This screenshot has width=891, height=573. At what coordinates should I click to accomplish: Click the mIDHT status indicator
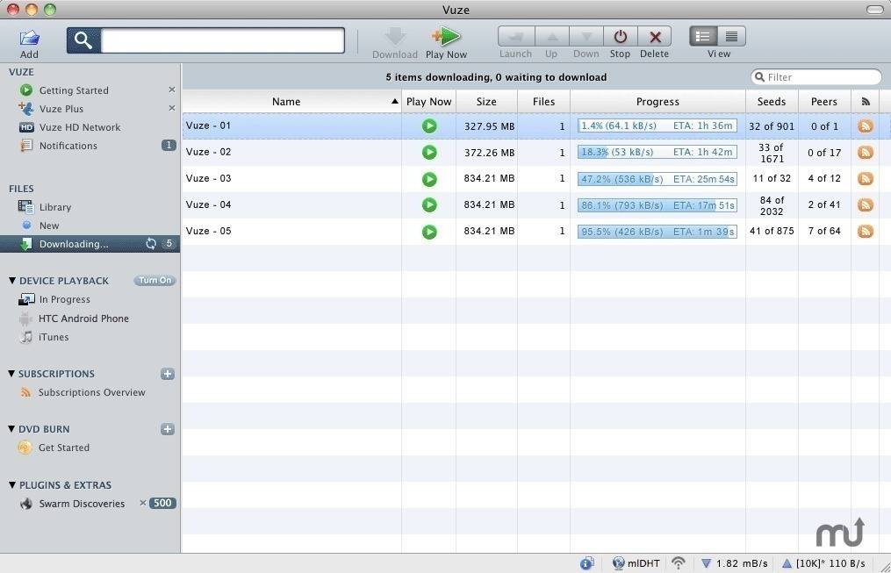(x=636, y=563)
